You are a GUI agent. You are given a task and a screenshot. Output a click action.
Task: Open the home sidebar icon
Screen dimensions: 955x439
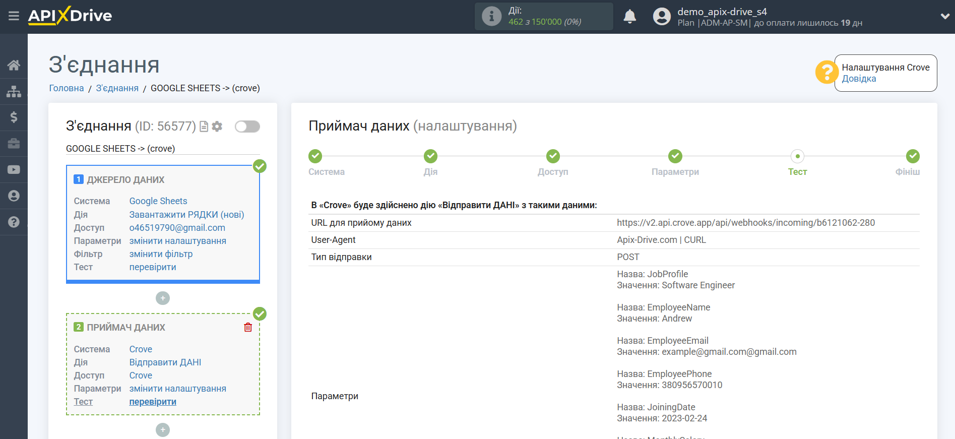[14, 65]
